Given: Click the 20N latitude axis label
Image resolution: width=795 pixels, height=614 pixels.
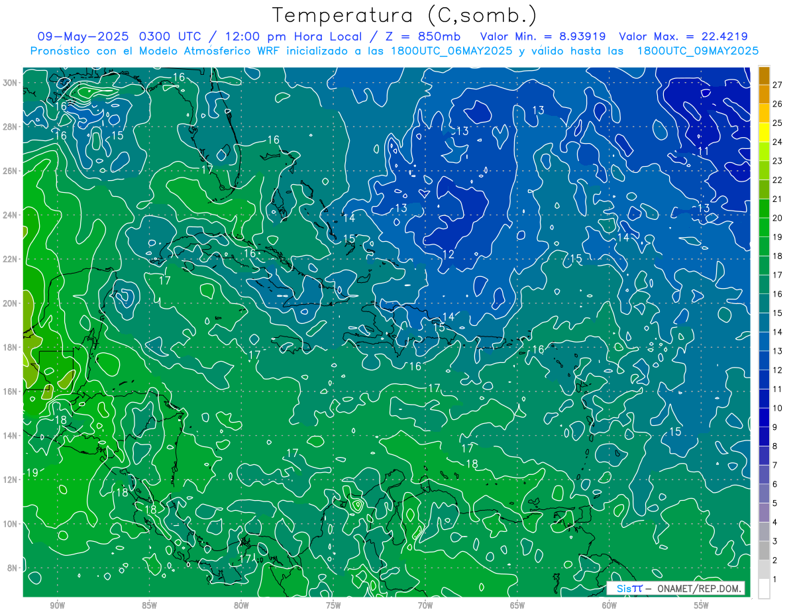Looking at the screenshot, I should [10, 303].
